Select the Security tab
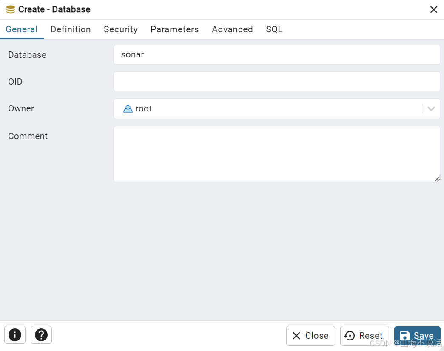The width and height of the screenshot is (444, 351). pyautogui.click(x=120, y=29)
